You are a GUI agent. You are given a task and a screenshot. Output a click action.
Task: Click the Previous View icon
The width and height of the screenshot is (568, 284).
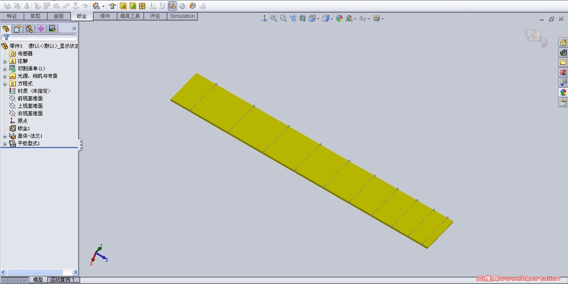click(x=293, y=18)
